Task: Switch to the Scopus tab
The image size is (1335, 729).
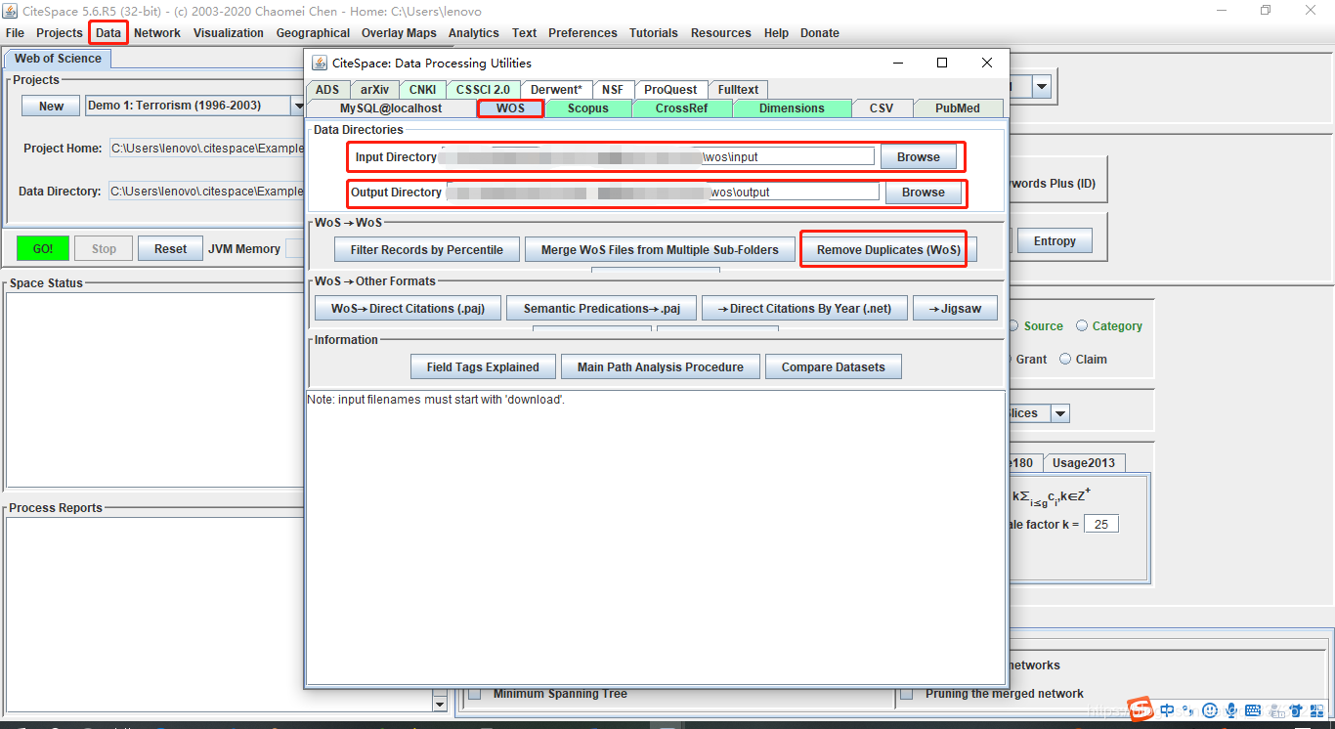Action: click(588, 108)
